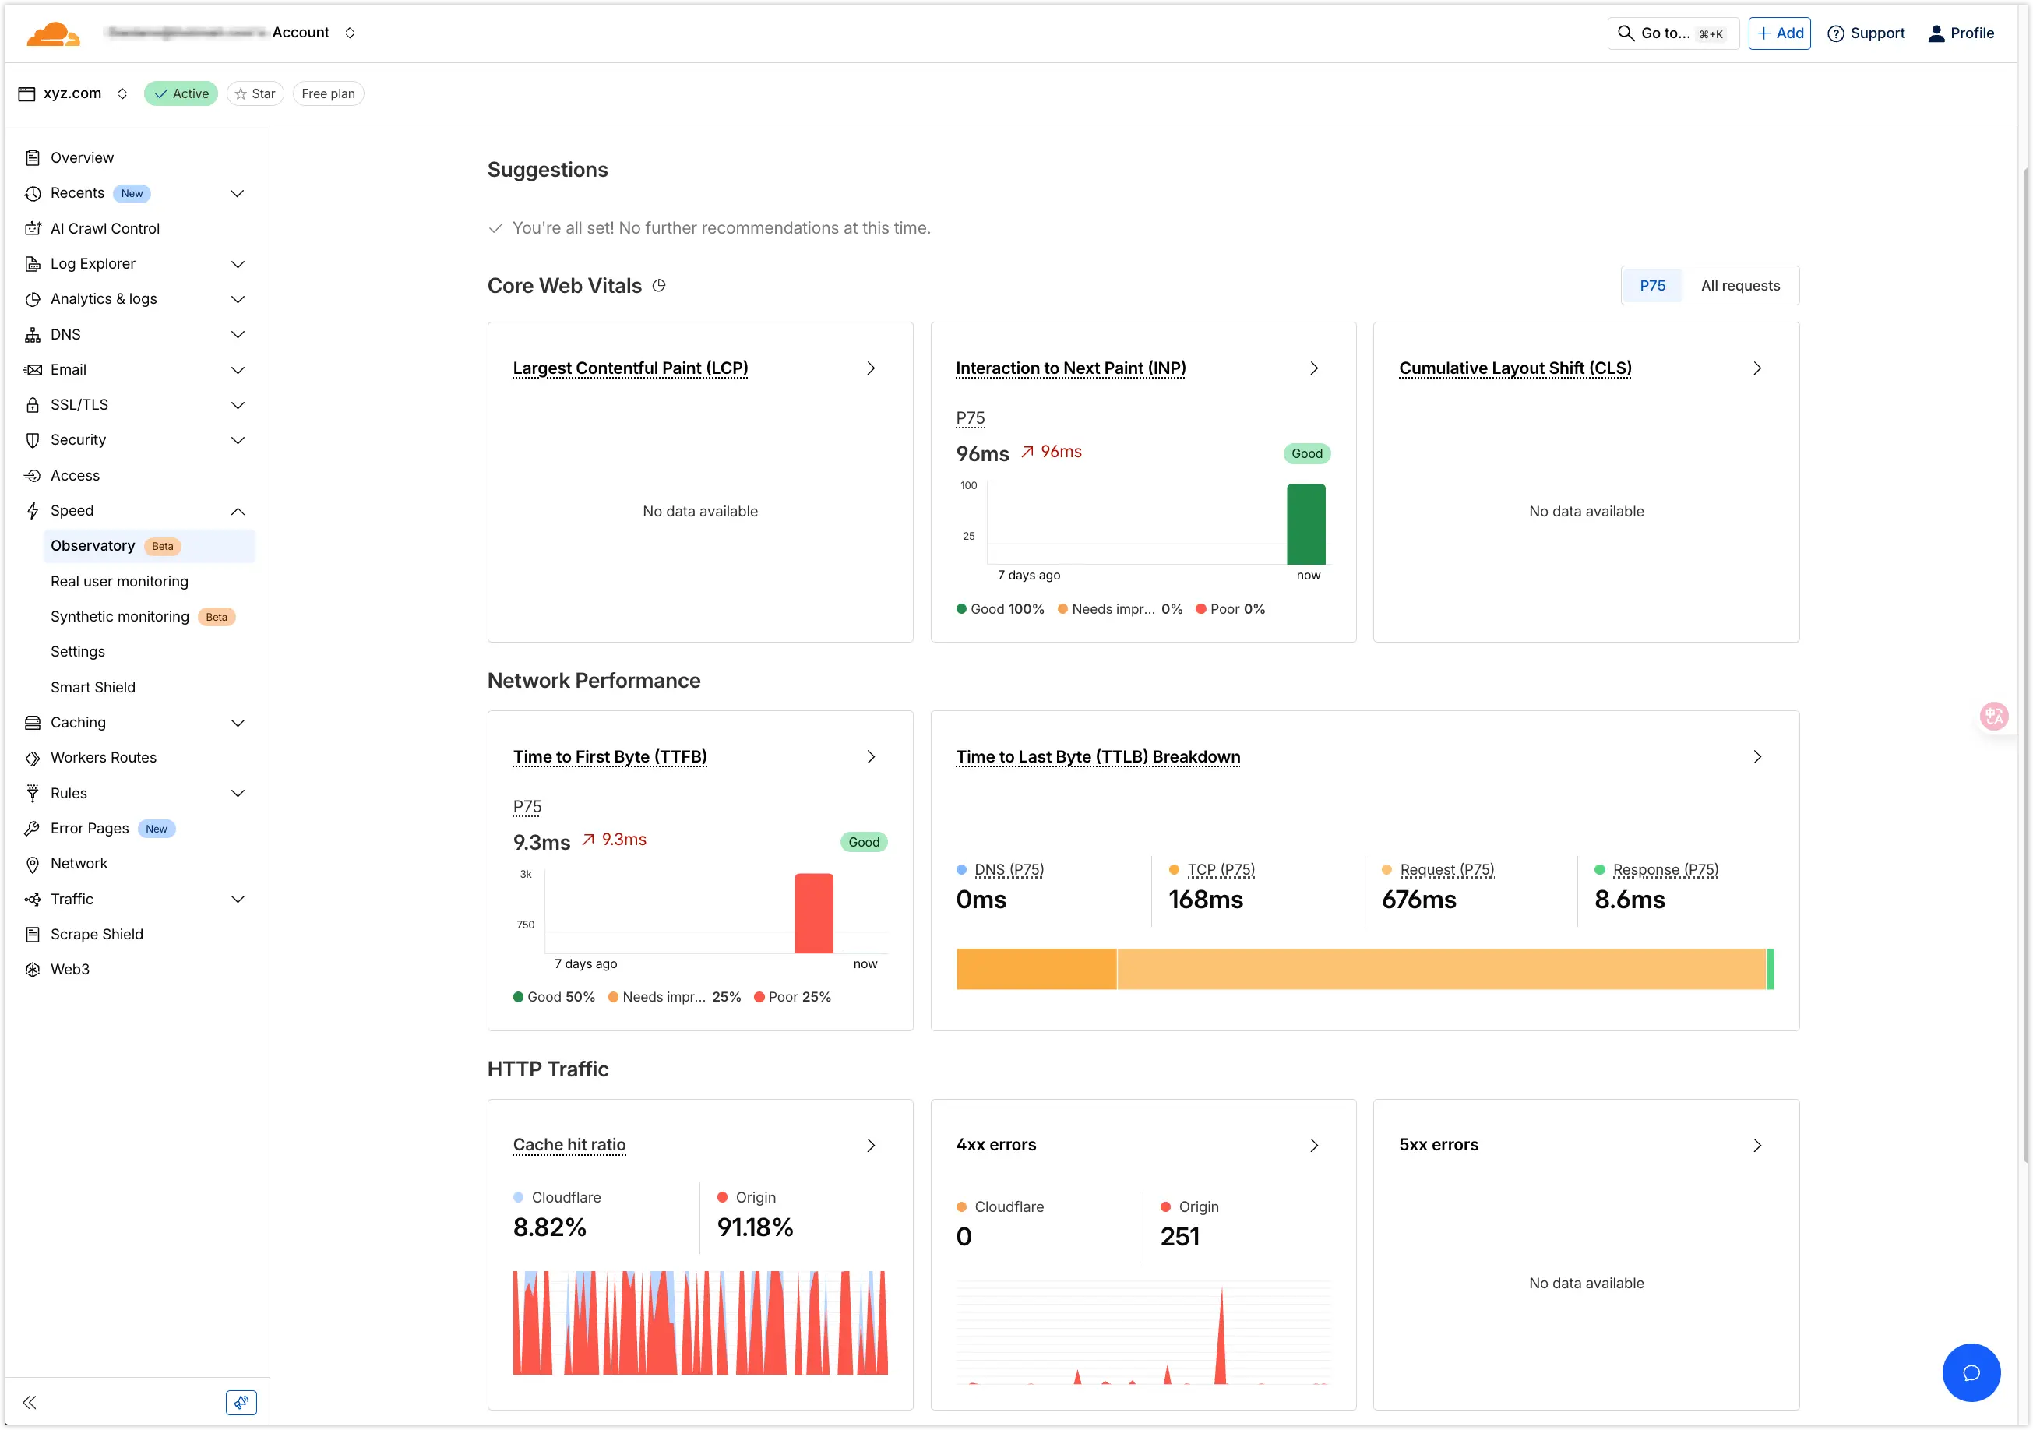The height and width of the screenshot is (1430, 2033).
Task: Open Time to First Byte (TTFB) details
Action: pos(609,756)
